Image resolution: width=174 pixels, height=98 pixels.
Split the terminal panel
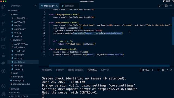[x=159, y=70]
